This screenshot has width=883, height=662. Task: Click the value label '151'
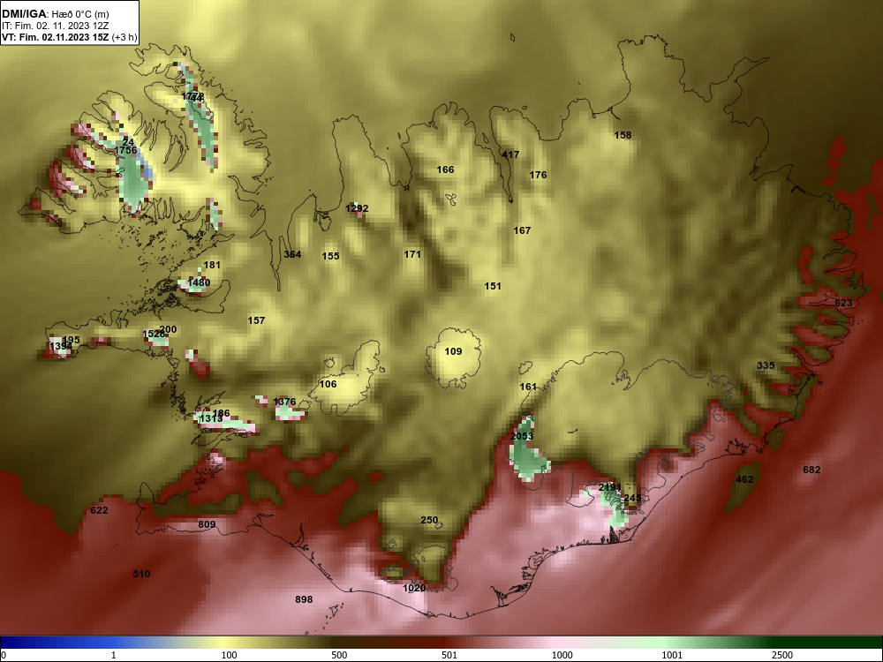coord(493,286)
